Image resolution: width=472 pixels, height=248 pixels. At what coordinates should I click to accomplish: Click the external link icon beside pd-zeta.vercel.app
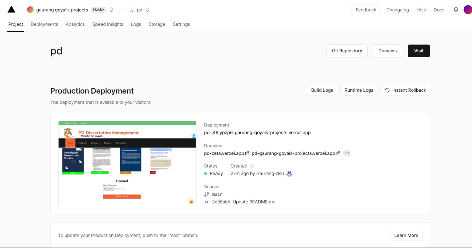246,153
